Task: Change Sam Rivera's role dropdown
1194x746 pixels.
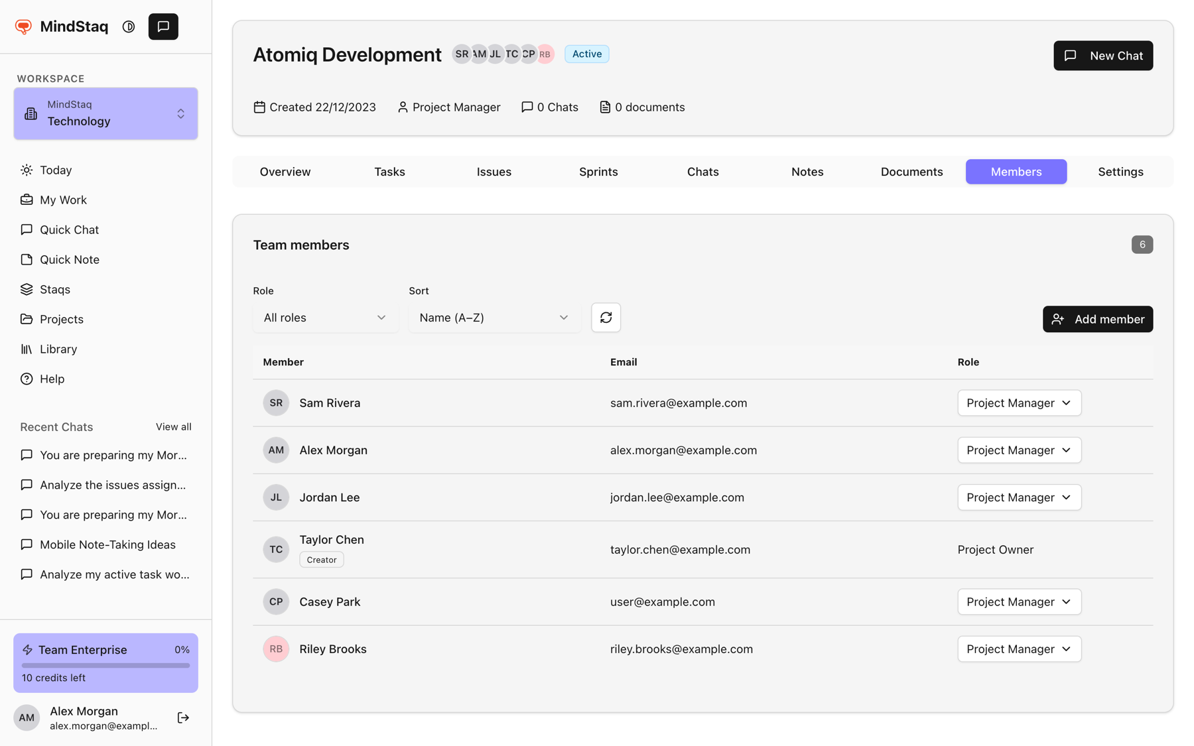Action: tap(1019, 403)
